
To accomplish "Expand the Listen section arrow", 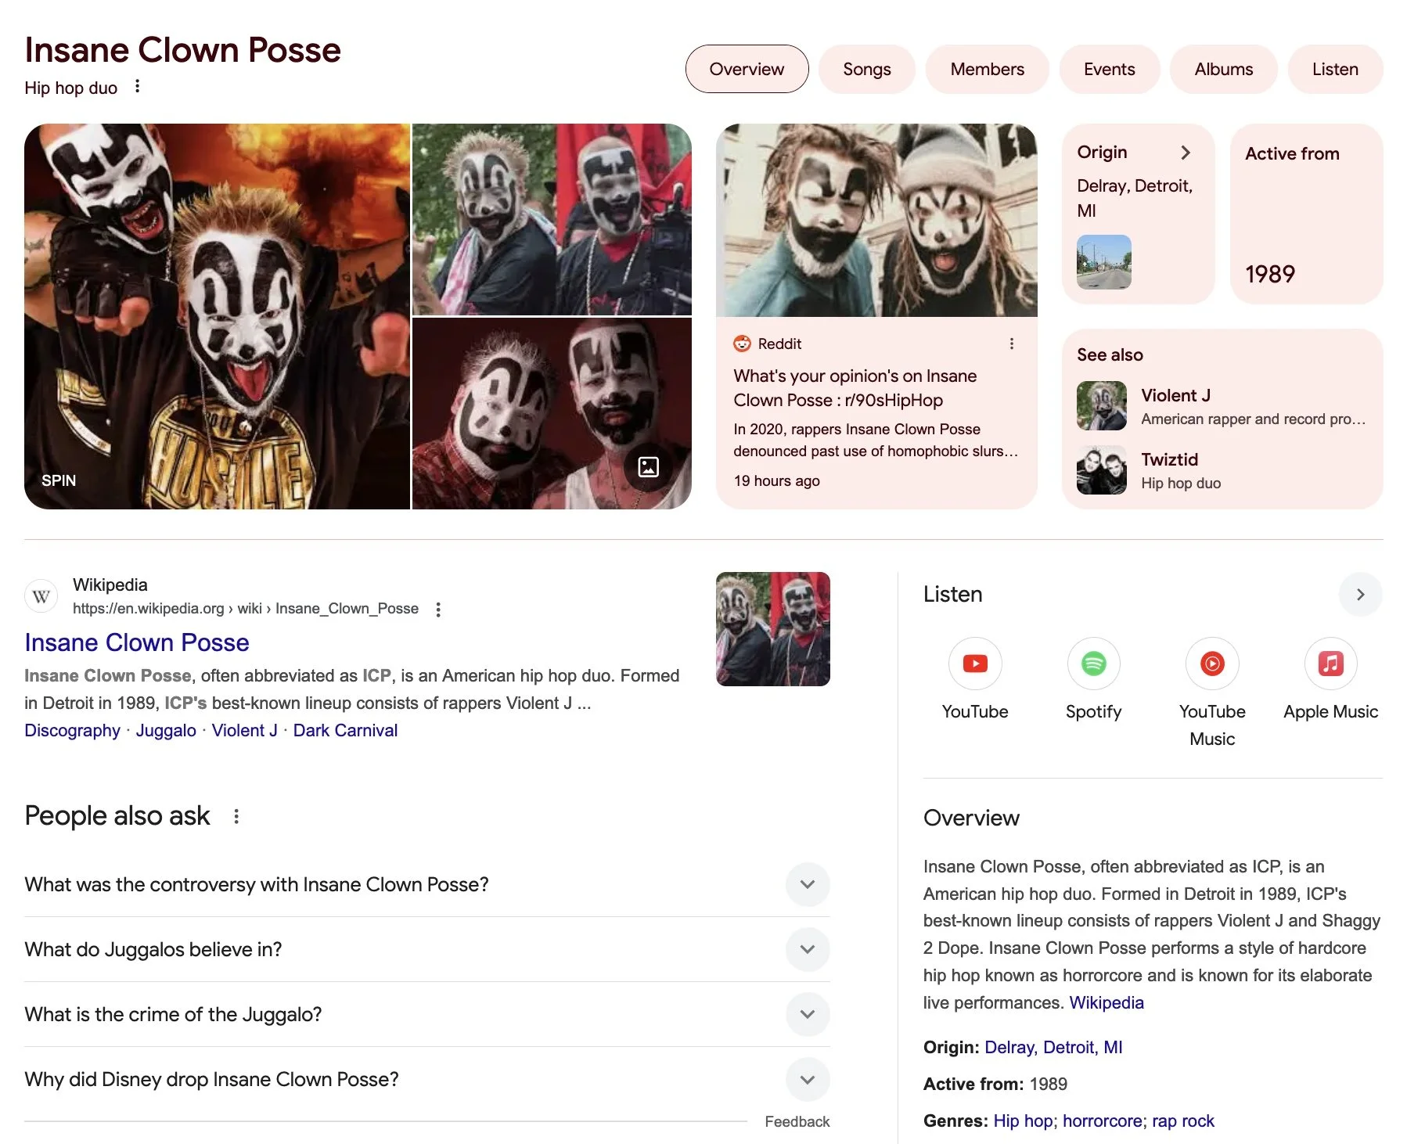I will [x=1360, y=594].
